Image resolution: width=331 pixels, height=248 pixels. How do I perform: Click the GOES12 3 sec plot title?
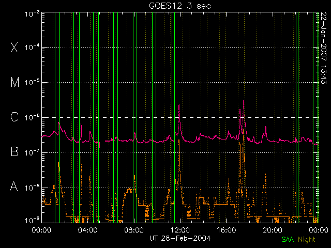(x=180, y=6)
